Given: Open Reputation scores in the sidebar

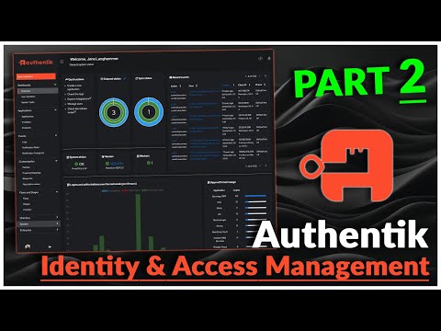Looking at the screenshot, I should click(x=31, y=184).
